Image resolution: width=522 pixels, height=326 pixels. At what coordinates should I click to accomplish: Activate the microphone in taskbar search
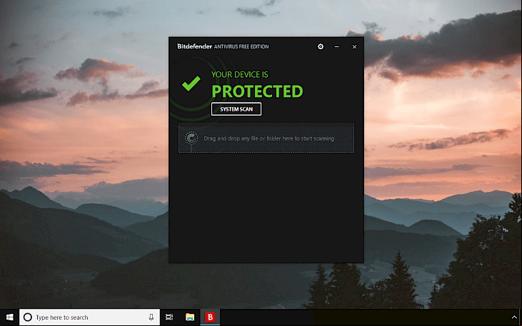151,317
